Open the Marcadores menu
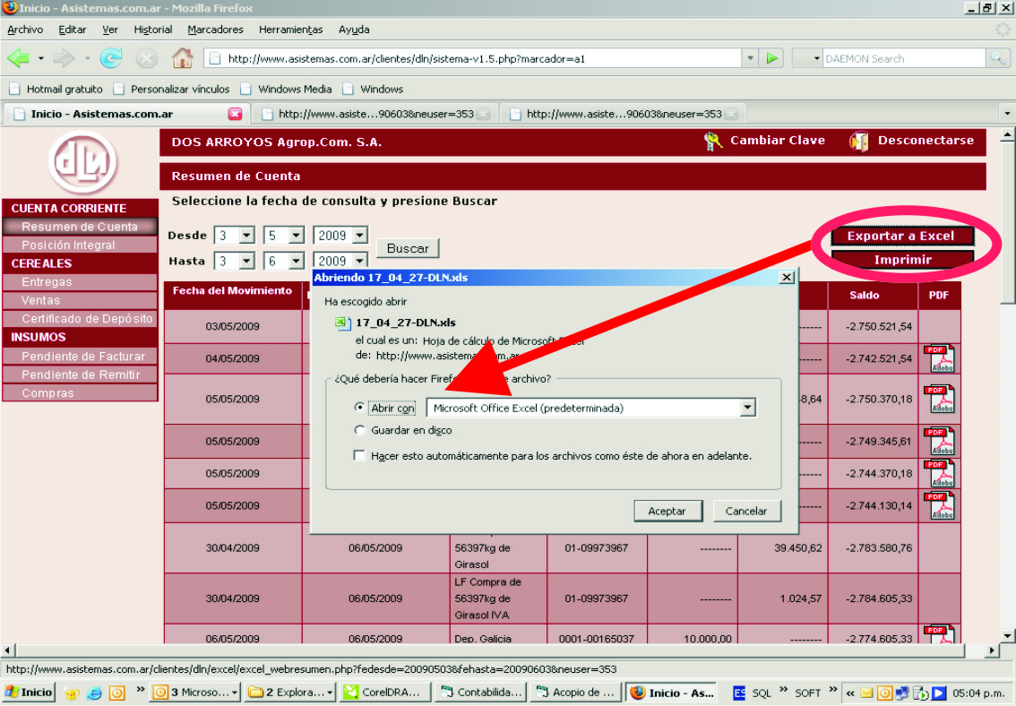The height and width of the screenshot is (706, 1016). pyautogui.click(x=215, y=30)
